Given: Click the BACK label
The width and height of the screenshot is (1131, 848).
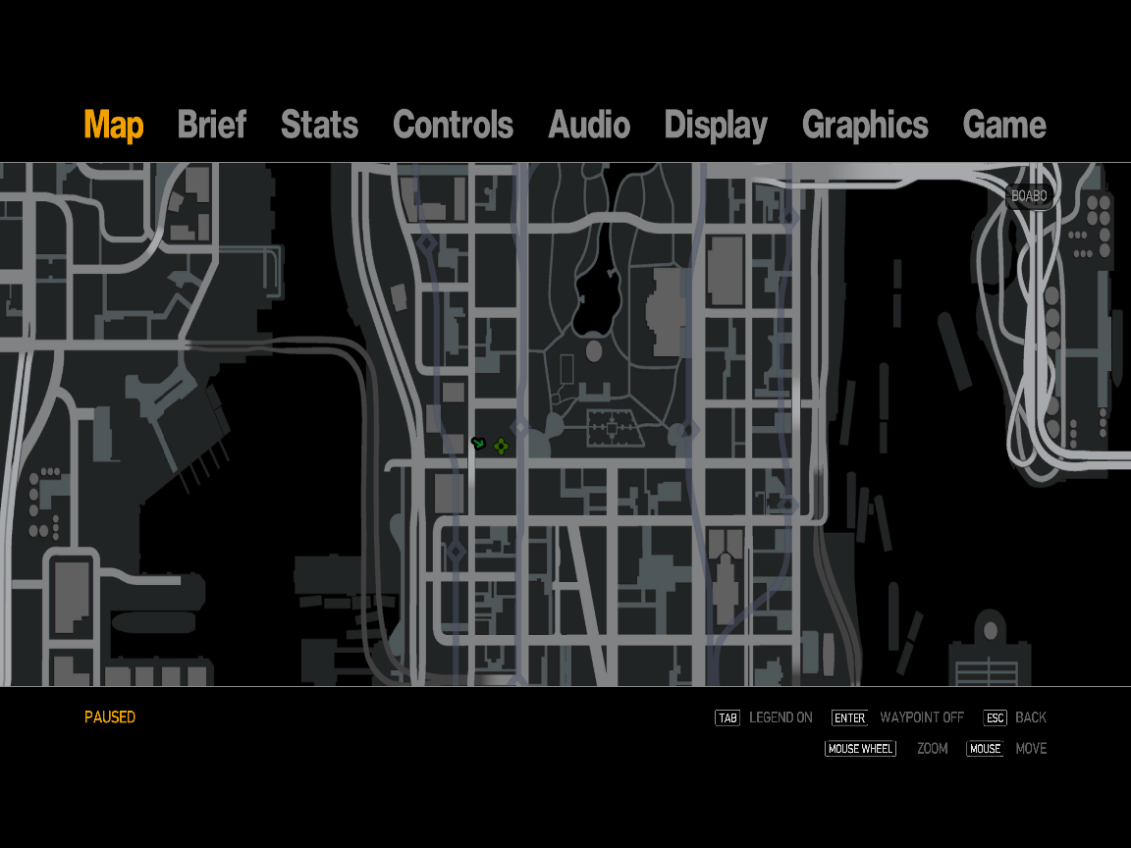Looking at the screenshot, I should click(1031, 717).
